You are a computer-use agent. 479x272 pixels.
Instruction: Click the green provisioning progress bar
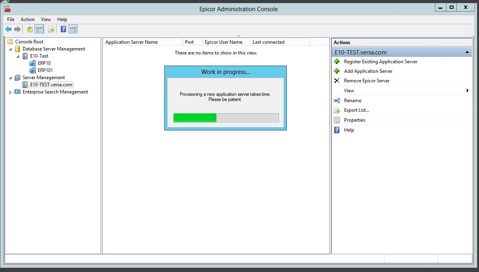coord(226,118)
